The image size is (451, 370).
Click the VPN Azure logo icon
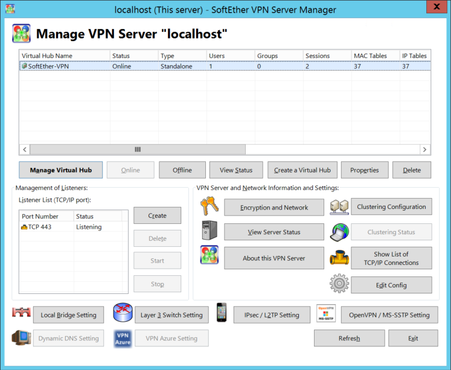click(123, 339)
